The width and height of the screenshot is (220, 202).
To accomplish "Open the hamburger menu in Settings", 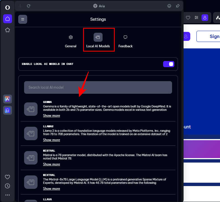I will pyautogui.click(x=23, y=19).
